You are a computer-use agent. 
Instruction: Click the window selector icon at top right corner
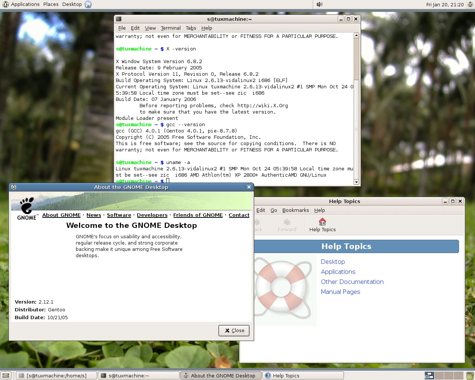click(x=470, y=4)
